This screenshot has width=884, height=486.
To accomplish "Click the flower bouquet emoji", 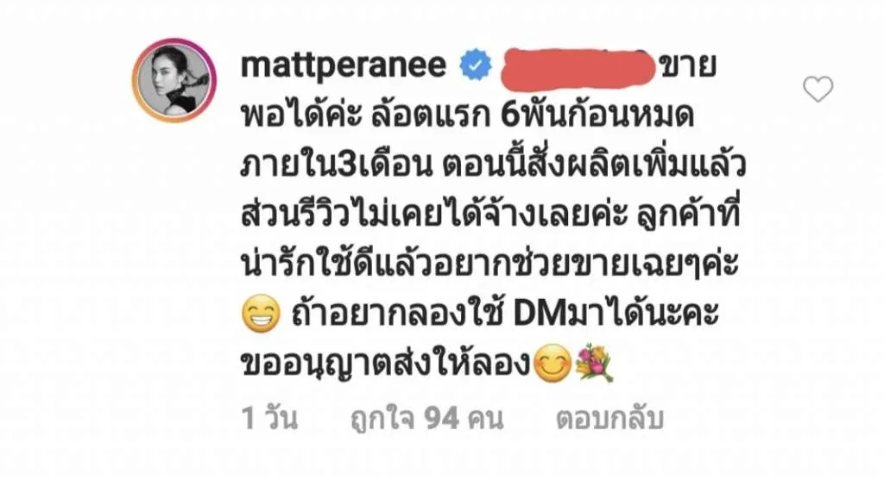I will click(x=594, y=364).
